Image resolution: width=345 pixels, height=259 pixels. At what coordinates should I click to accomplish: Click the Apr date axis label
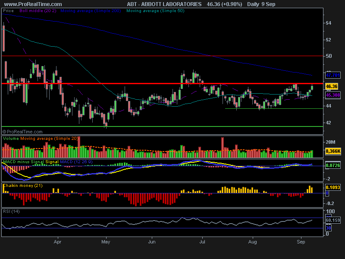(57, 242)
